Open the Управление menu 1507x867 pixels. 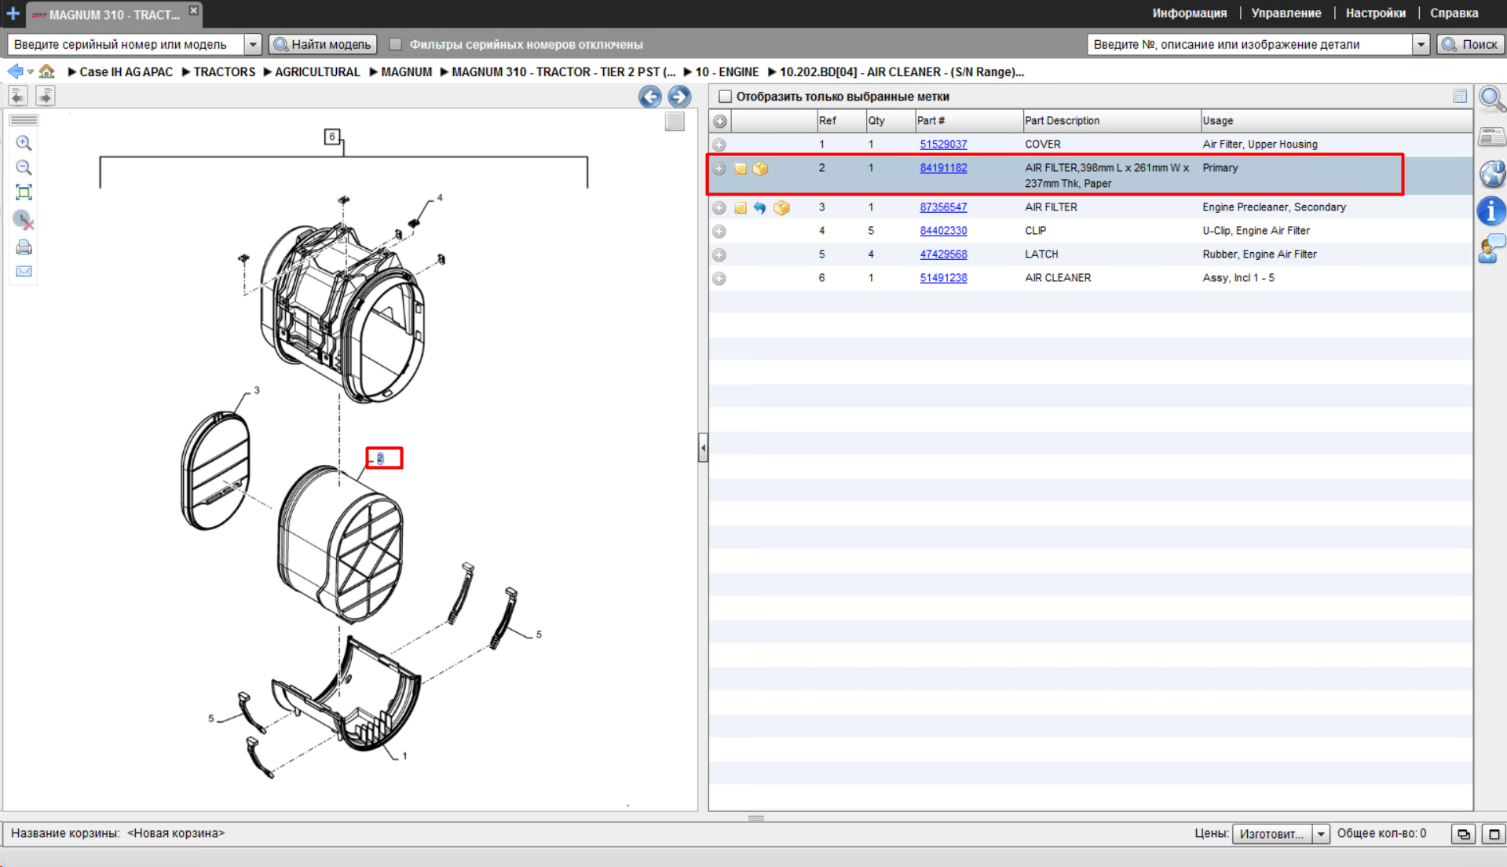click(1286, 13)
